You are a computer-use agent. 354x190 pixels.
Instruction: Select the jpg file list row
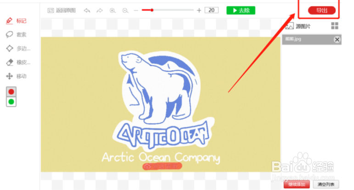pos(312,40)
